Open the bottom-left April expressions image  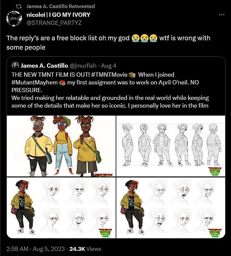point(61,208)
